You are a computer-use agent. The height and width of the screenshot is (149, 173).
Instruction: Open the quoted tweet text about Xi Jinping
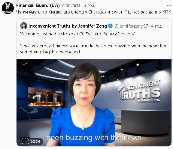point(77,34)
